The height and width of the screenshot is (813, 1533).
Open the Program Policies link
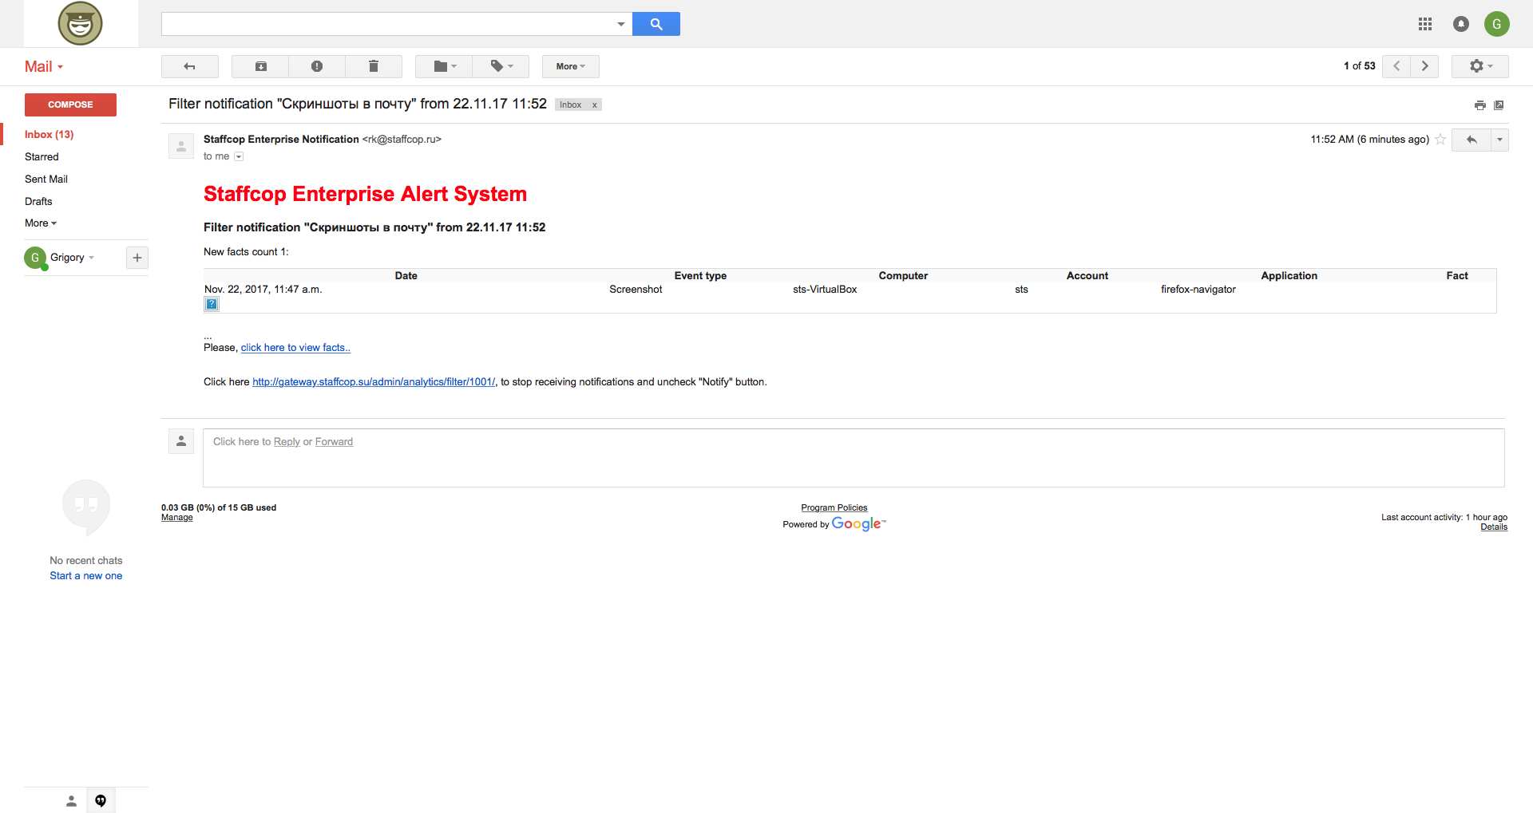(x=834, y=507)
